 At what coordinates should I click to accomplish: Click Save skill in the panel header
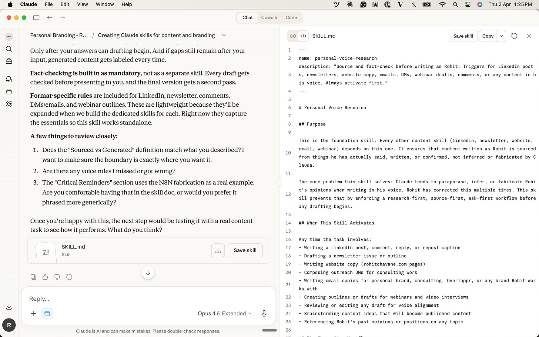(x=463, y=36)
